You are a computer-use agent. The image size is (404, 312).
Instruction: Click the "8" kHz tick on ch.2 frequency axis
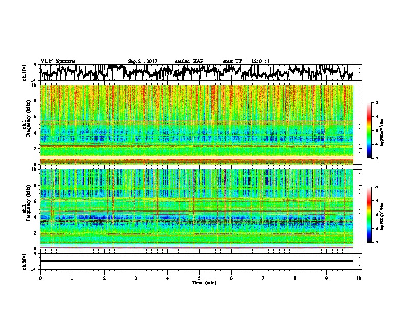pos(36,186)
